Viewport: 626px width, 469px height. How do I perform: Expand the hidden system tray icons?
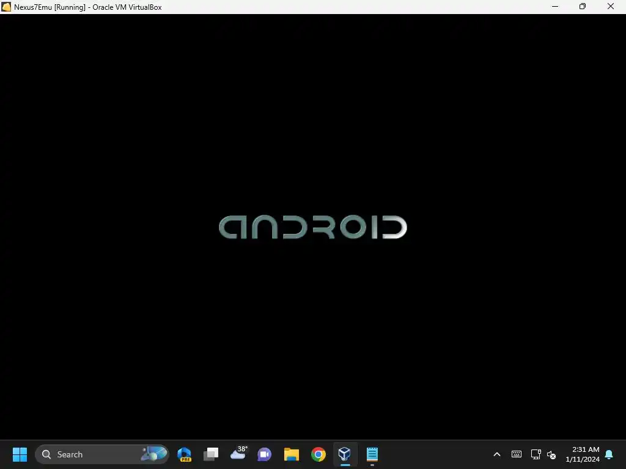[x=497, y=454]
